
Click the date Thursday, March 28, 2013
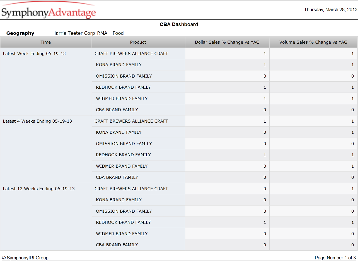coord(331,9)
